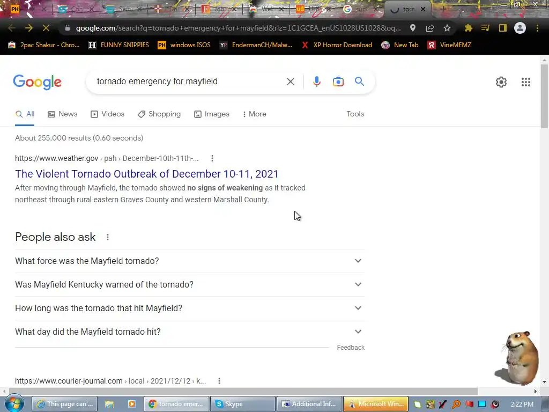
Task: Open EndermanCH/Malw... bookmark
Action: point(256,45)
